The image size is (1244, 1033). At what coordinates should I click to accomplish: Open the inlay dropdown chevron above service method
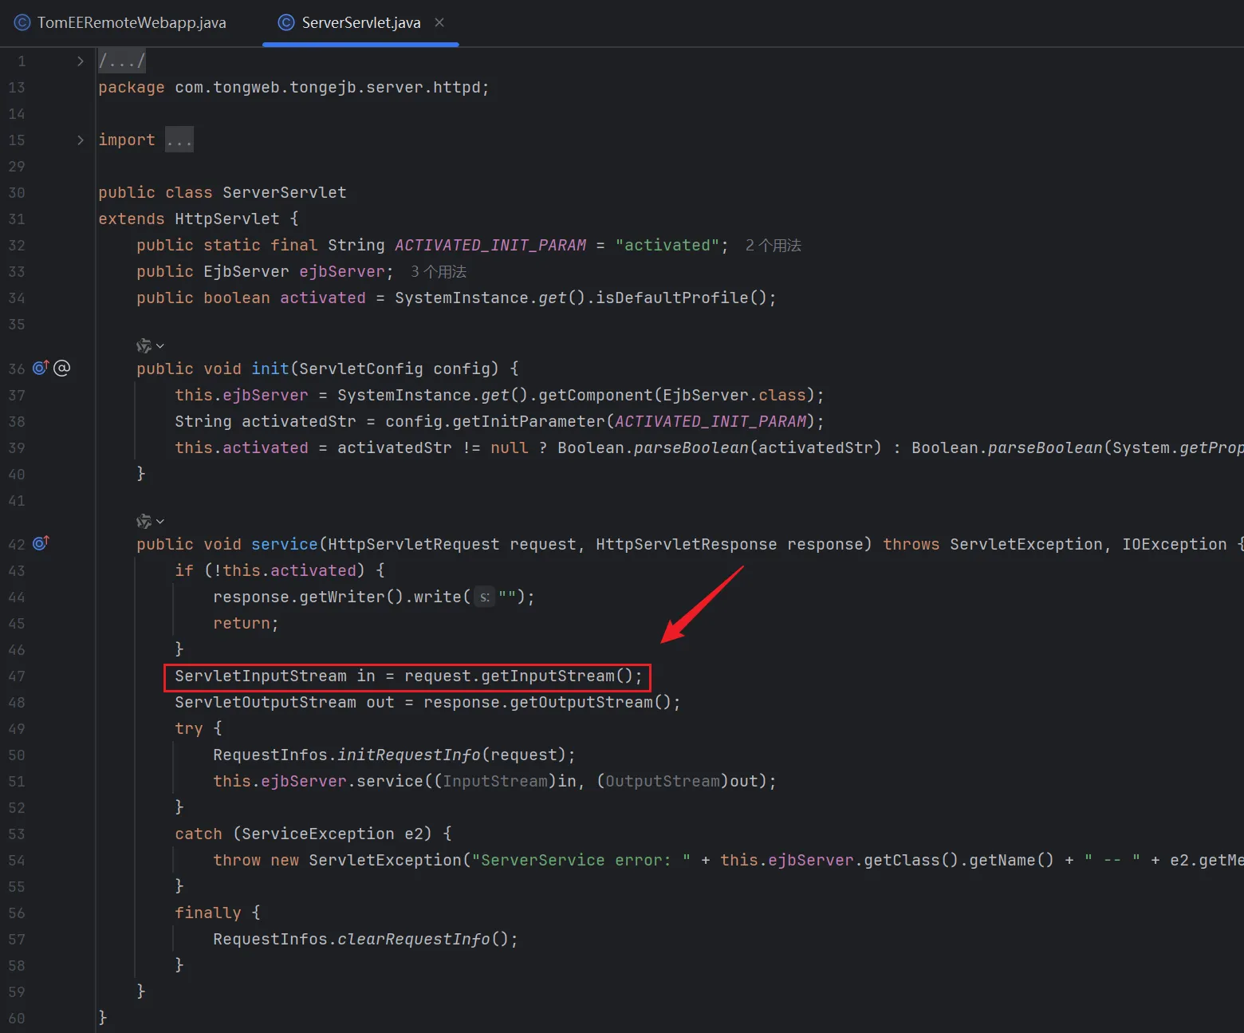(x=160, y=521)
